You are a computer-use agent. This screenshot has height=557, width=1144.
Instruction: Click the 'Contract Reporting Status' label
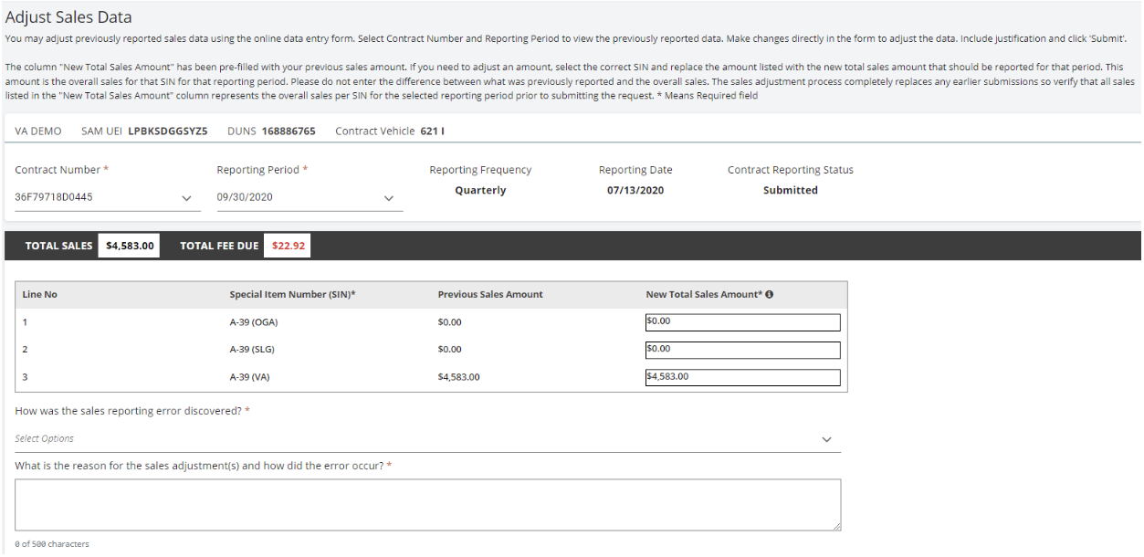791,170
